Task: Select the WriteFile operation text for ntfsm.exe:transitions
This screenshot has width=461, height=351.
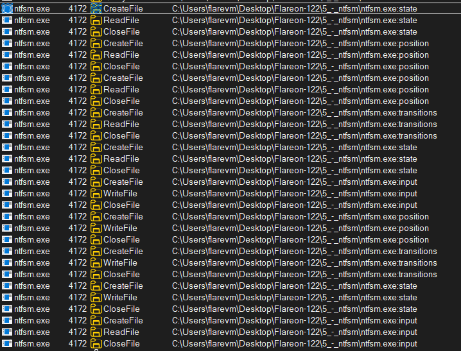Action: 120,263
